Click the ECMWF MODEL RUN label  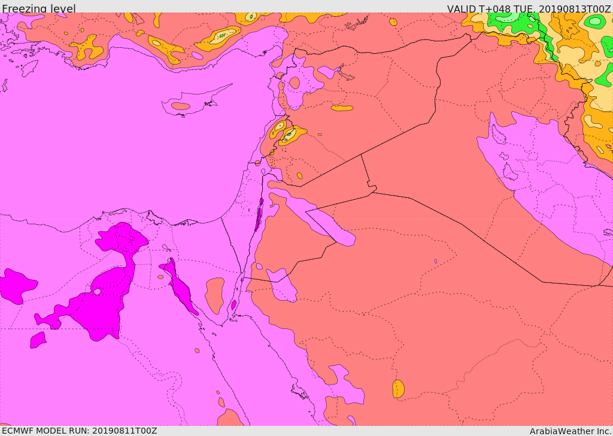[79, 431]
